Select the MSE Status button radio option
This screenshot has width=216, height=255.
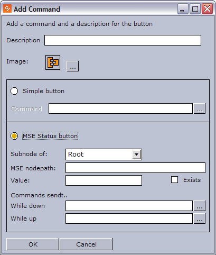click(14, 136)
